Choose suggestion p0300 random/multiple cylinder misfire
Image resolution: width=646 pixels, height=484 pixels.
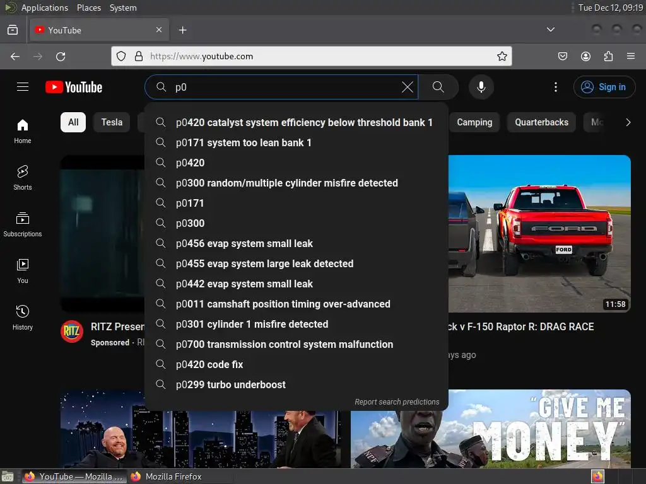click(297, 183)
